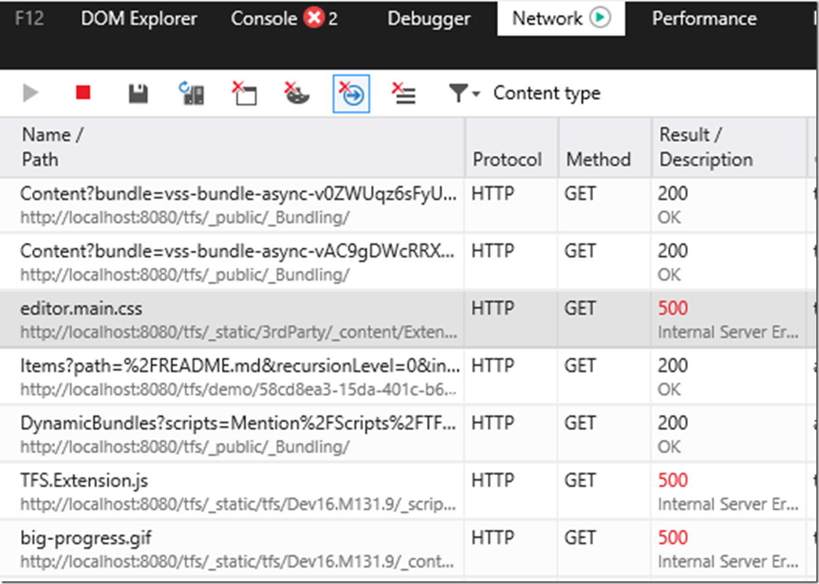Click the 200 result for the Items?path request
The width and height of the screenshot is (819, 584).
(673, 365)
